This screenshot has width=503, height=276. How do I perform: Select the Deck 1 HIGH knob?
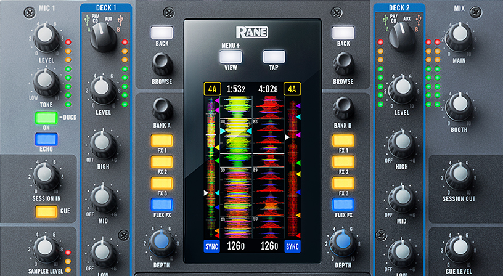point(103,144)
